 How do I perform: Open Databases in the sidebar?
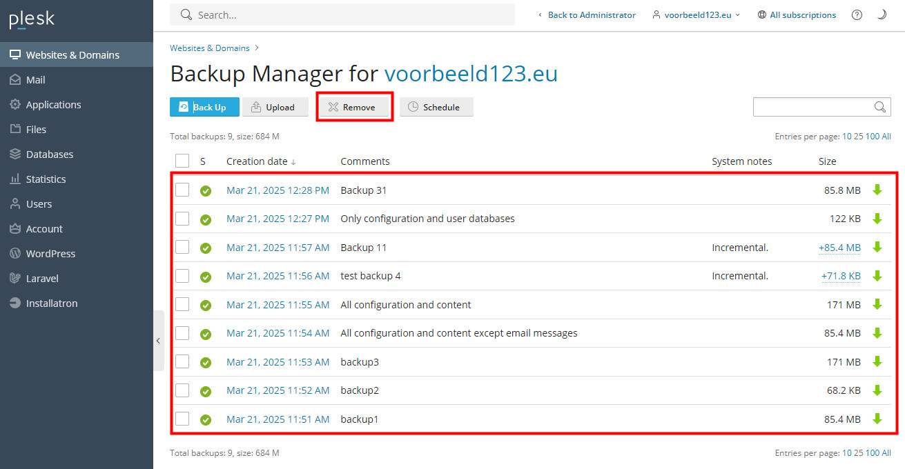pos(77,154)
